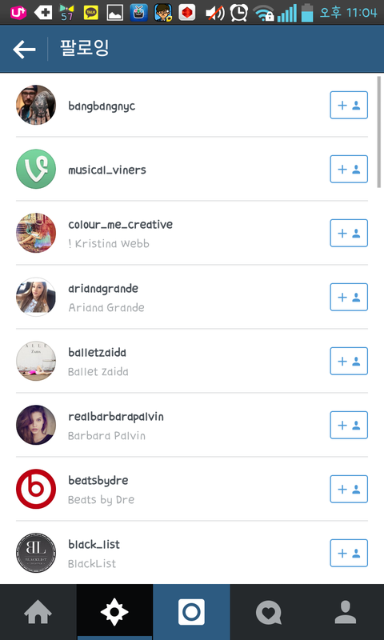Open the bangbangnyc profile picture
Viewport: 384px width, 640px height.
click(x=36, y=105)
